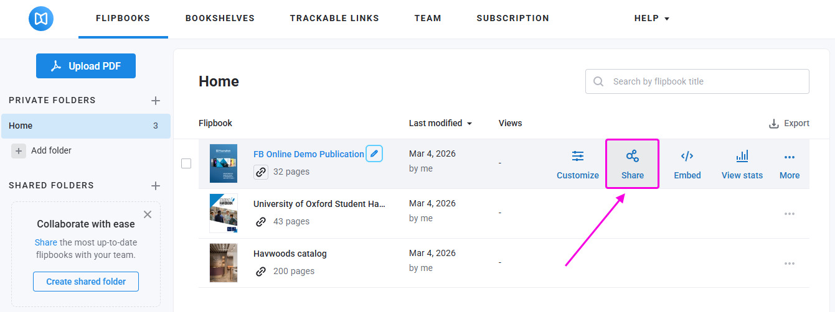Image resolution: width=835 pixels, height=312 pixels.
Task: Click the Upload PDF button
Action: pyautogui.click(x=86, y=66)
